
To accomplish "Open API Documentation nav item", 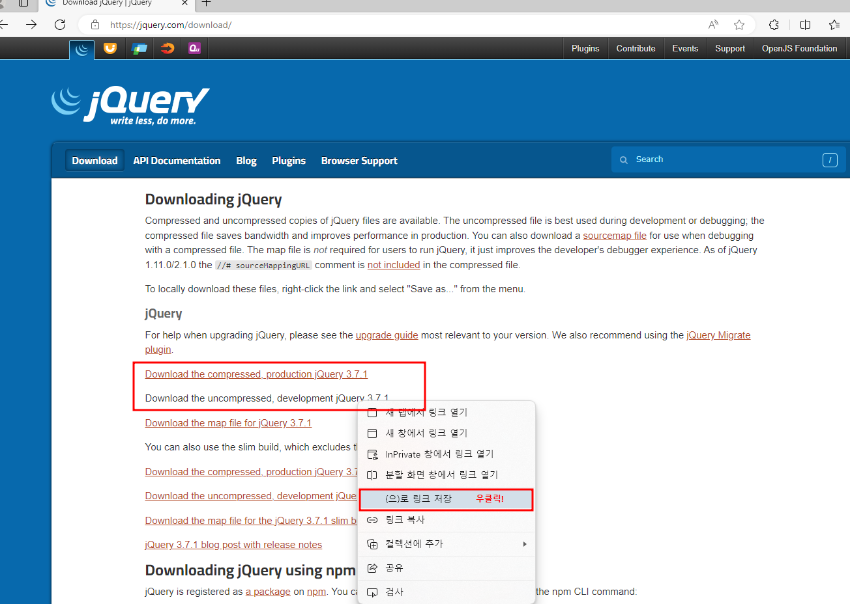I will click(x=177, y=161).
